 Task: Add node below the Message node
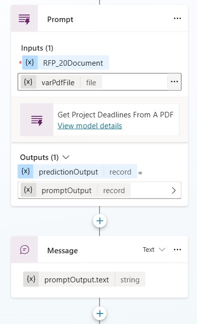[100, 313]
